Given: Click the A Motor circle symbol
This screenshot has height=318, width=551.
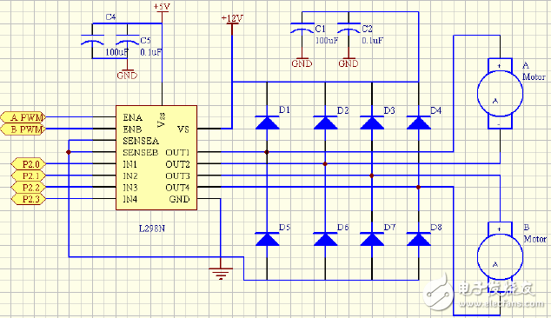Looking at the screenshot, I should click(x=500, y=94).
